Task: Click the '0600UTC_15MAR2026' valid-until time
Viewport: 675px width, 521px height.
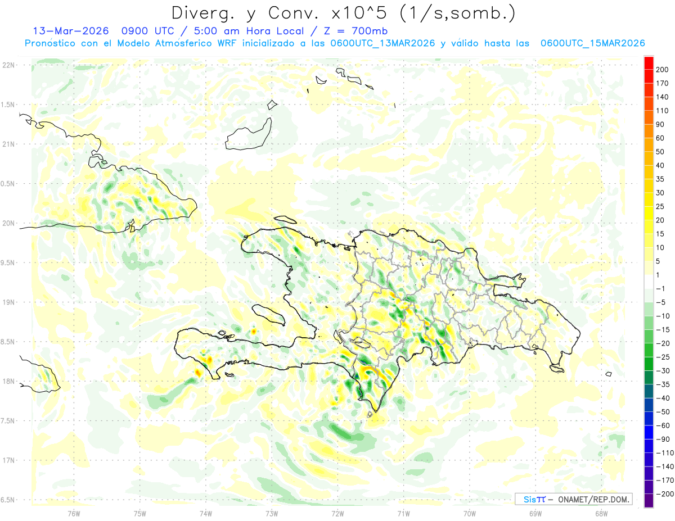Action: tap(592, 43)
